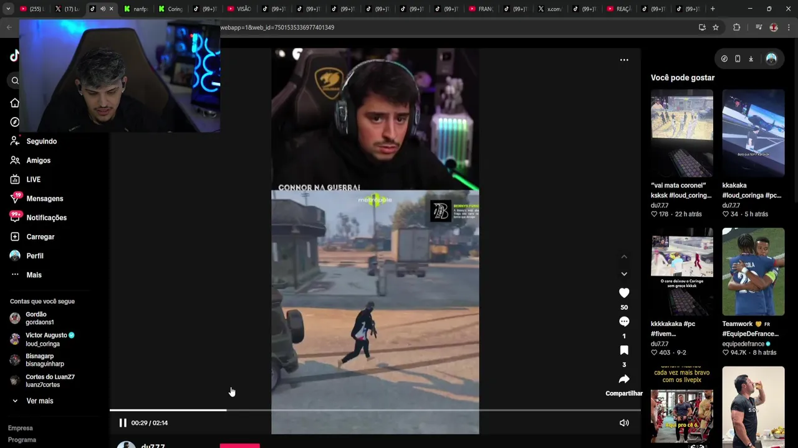This screenshot has width=798, height=448.
Task: Click the sidebar home icon
Action: pos(15,103)
